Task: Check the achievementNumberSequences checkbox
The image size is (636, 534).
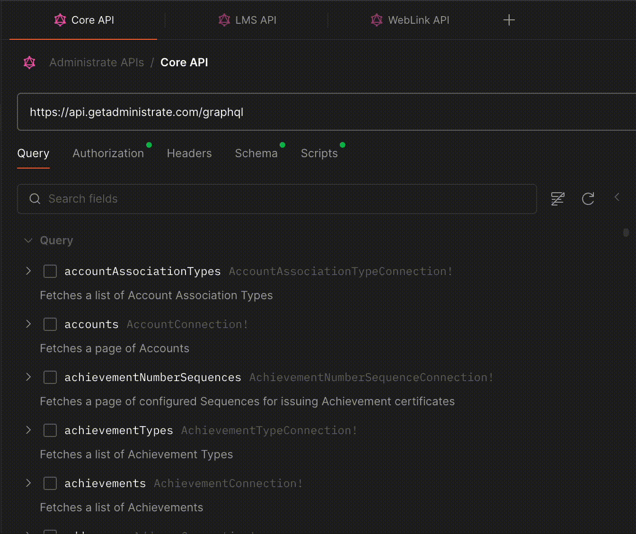Action: point(50,377)
